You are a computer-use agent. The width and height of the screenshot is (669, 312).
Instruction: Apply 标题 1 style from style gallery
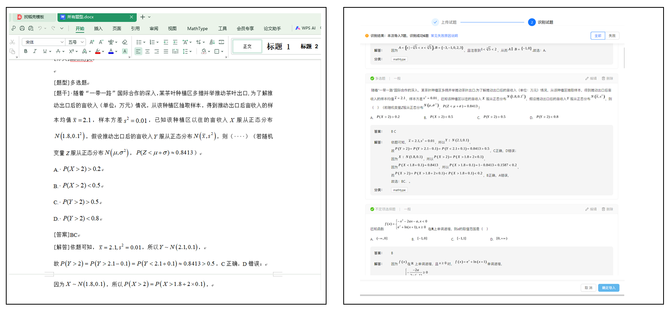coord(278,46)
